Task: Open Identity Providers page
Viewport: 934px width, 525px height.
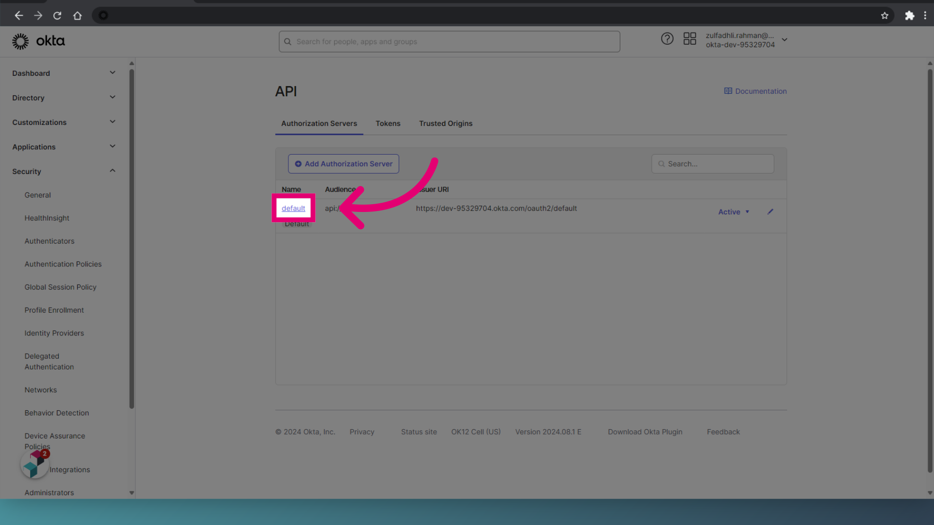Action: coord(54,333)
